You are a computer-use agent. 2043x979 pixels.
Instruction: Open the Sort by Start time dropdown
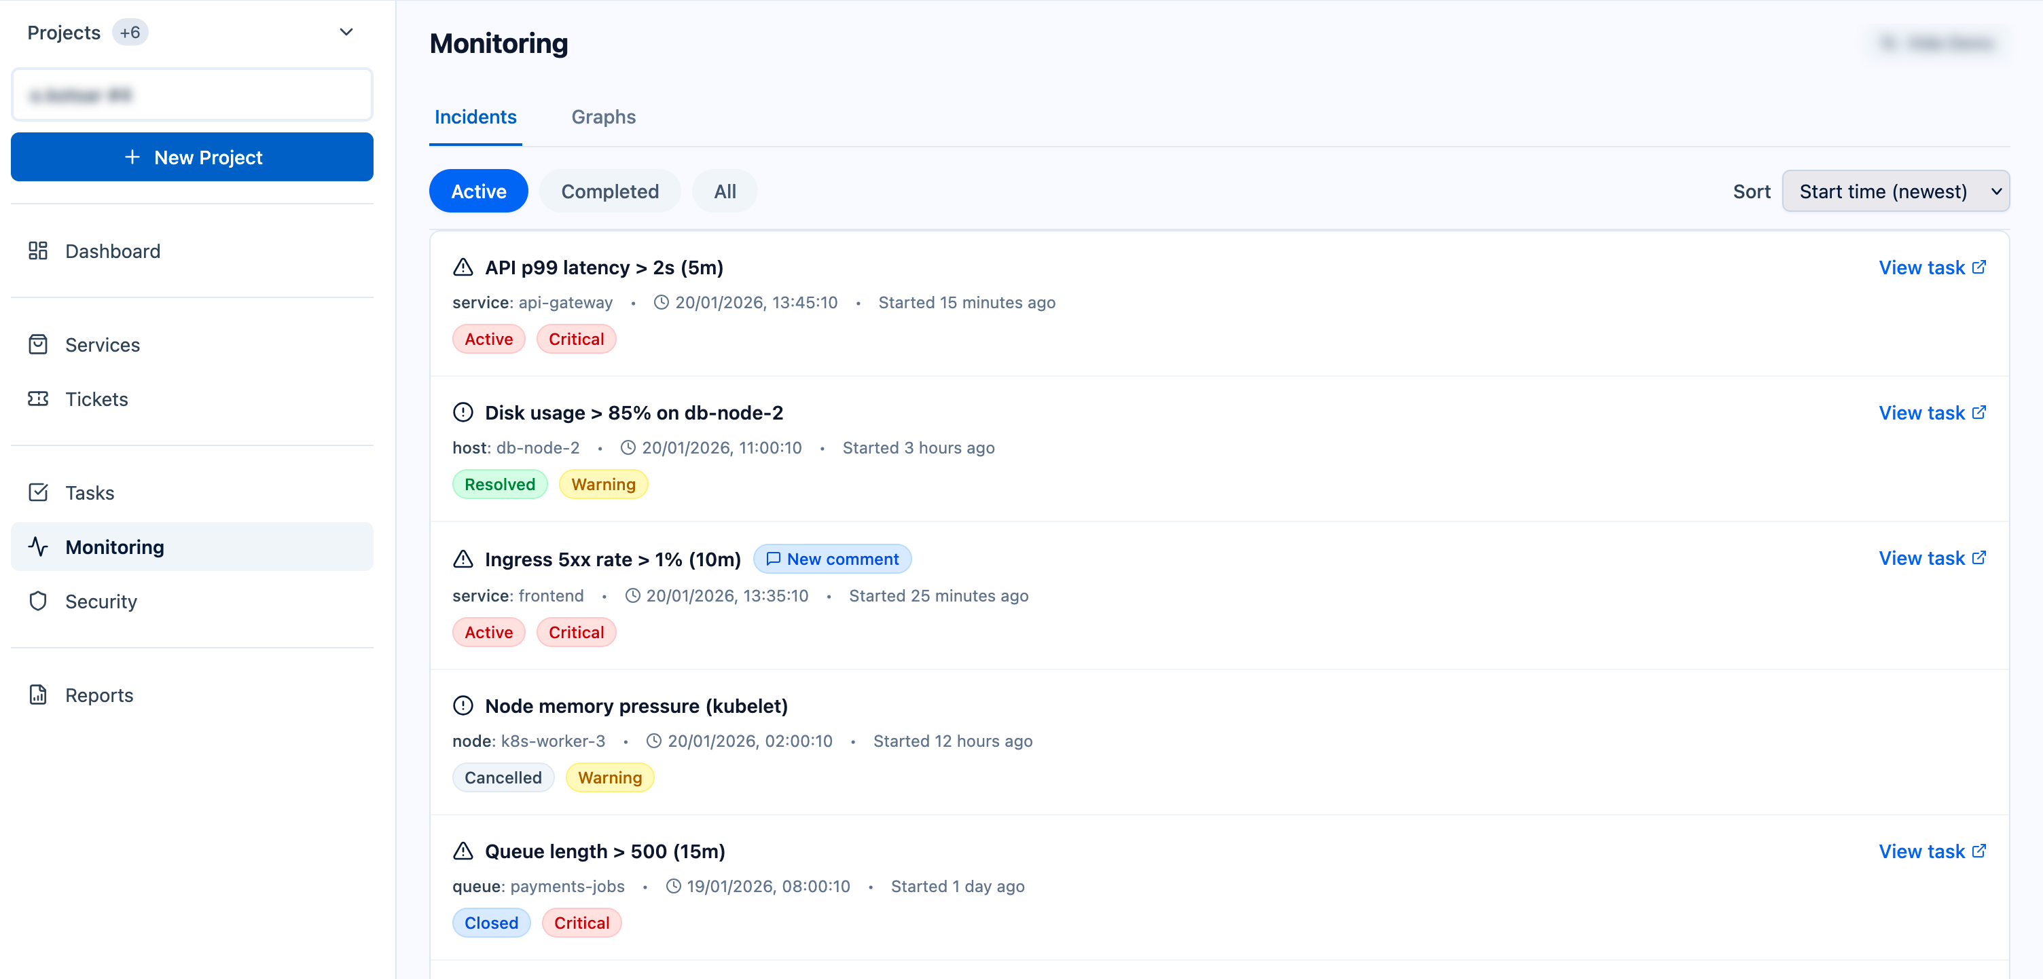click(x=1895, y=191)
